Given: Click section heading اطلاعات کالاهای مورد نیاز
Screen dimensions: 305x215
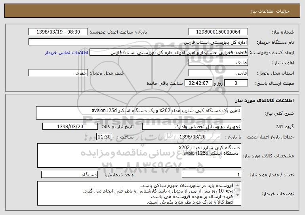Looking at the screenshot, I should click(x=264, y=100).
